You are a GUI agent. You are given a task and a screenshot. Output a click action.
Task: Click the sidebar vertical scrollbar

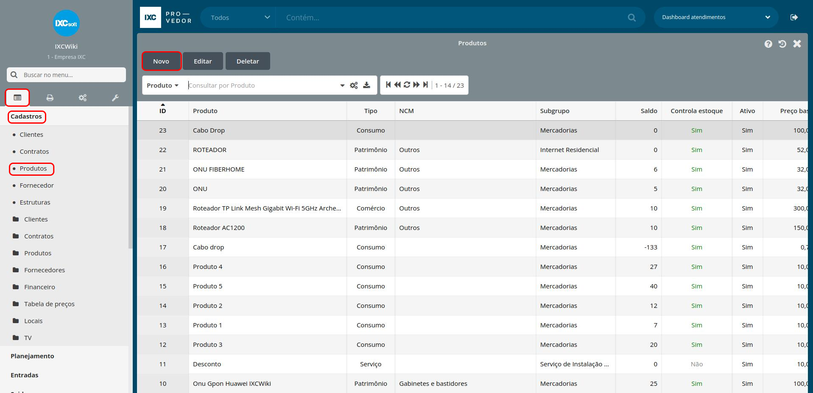[130, 178]
